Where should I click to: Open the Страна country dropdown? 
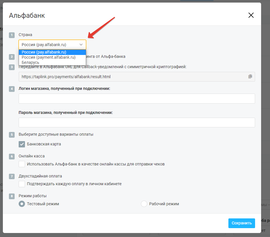click(52, 45)
